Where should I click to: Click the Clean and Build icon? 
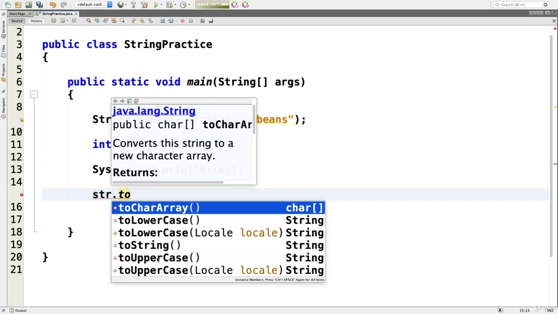pyautogui.click(x=144, y=5)
